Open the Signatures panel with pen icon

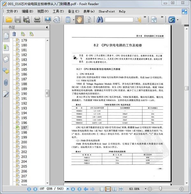tap(5, 94)
